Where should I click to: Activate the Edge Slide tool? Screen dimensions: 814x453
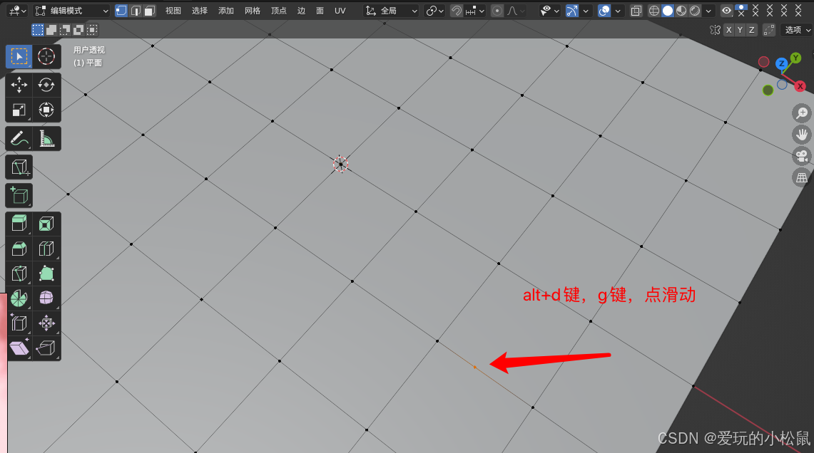tap(19, 323)
